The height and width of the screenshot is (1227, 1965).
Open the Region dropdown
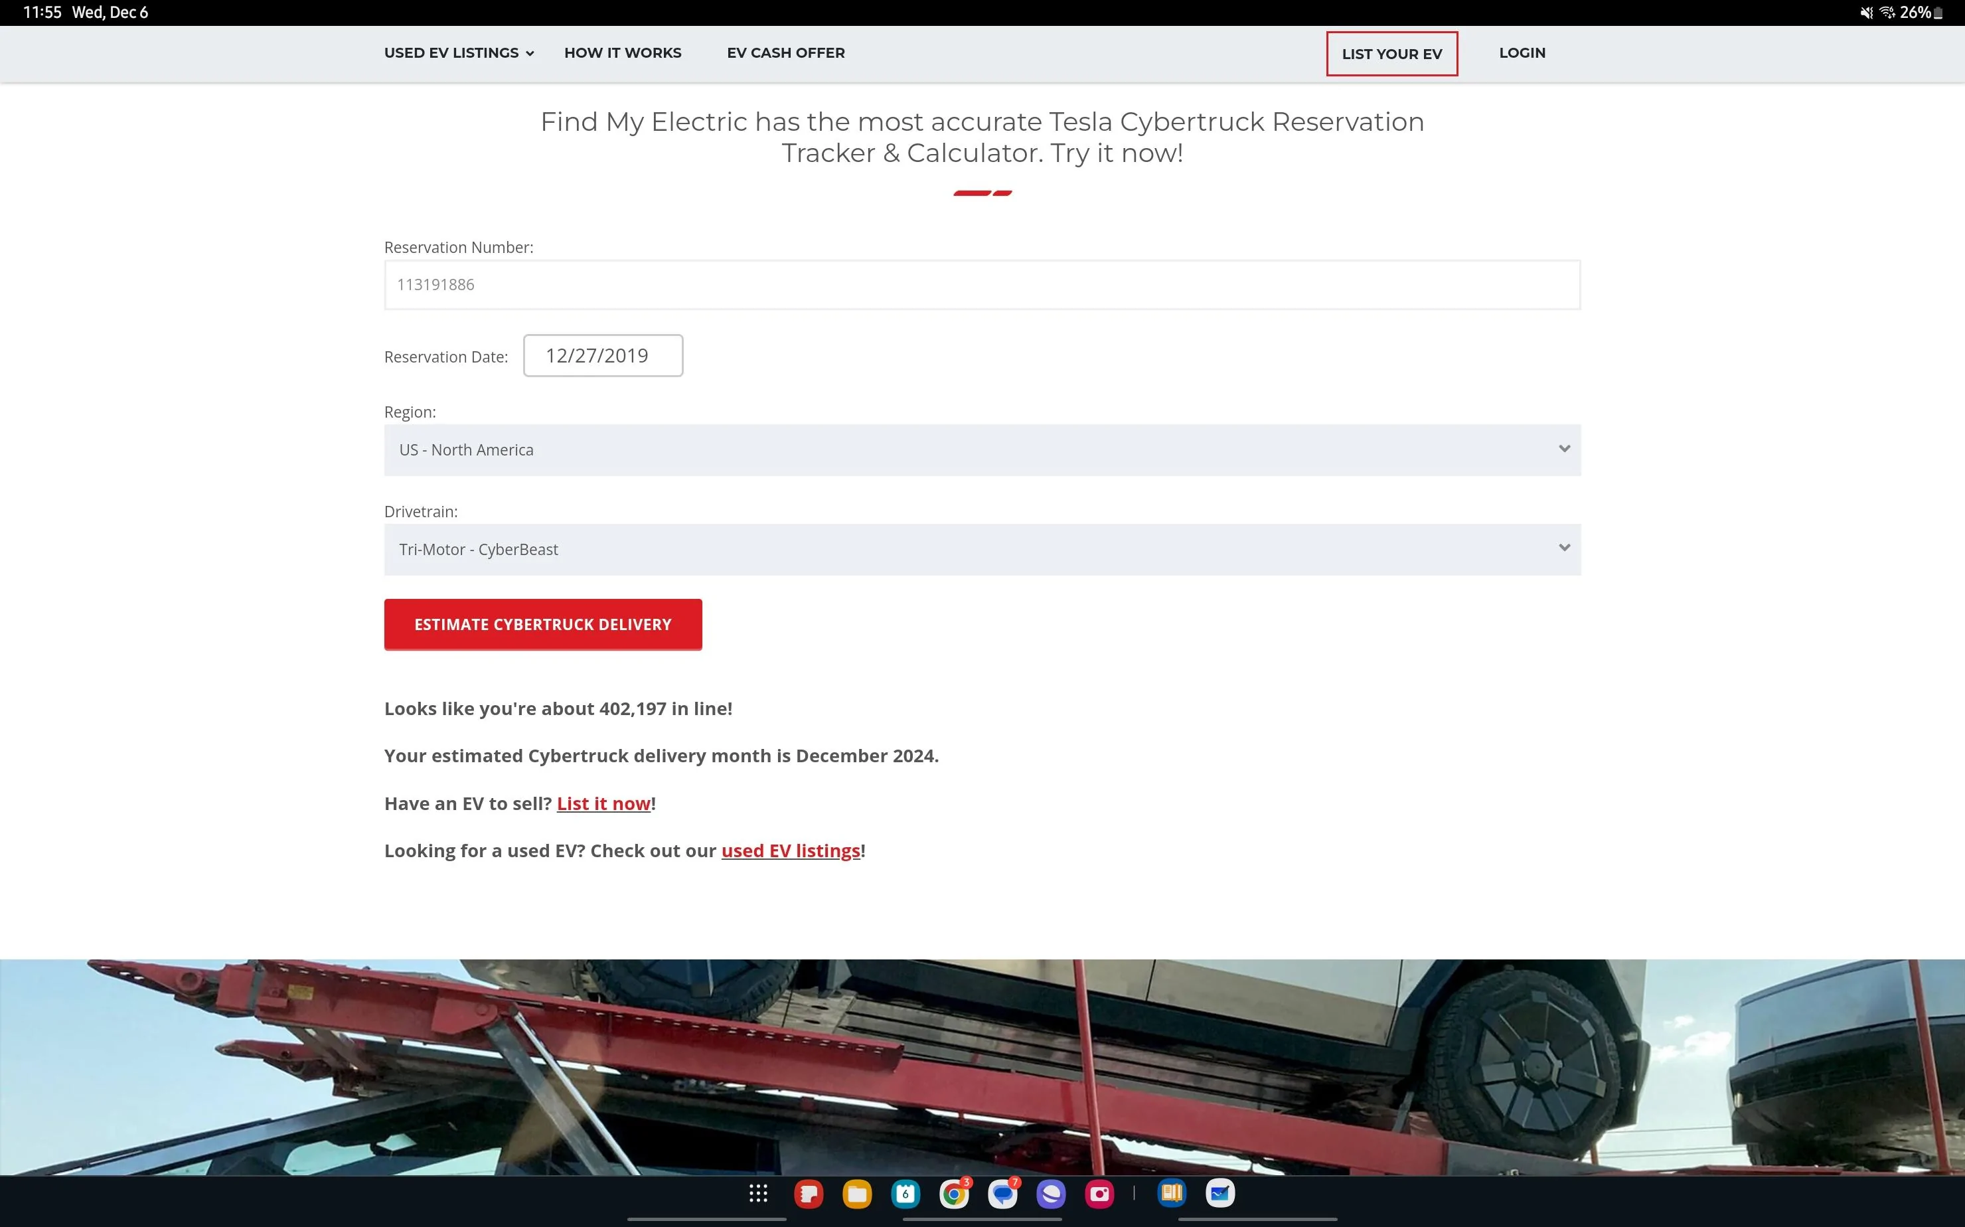[982, 450]
